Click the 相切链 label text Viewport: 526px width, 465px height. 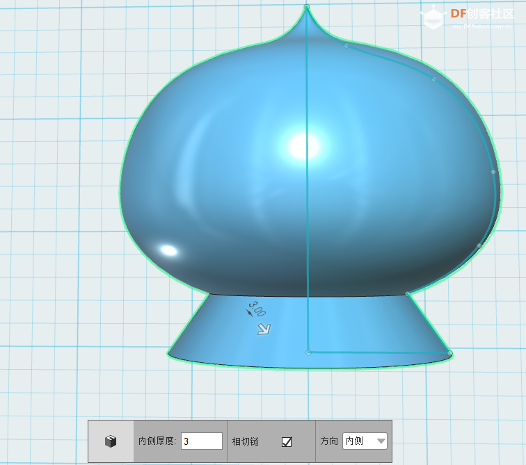click(246, 441)
